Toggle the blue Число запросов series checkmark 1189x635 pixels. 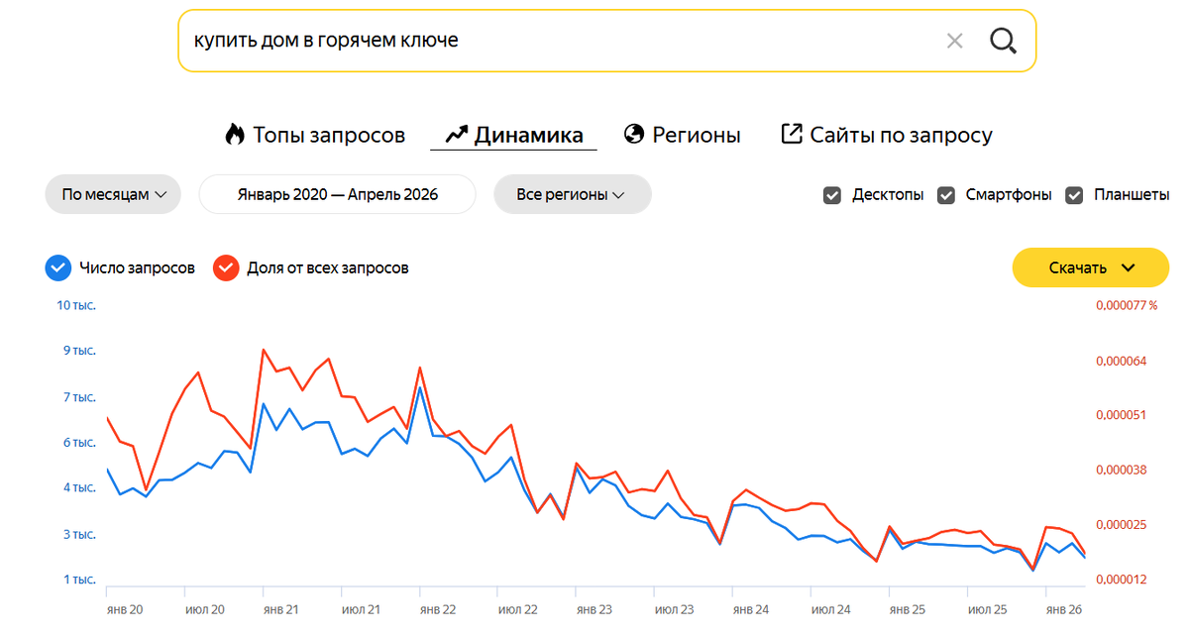coord(58,267)
